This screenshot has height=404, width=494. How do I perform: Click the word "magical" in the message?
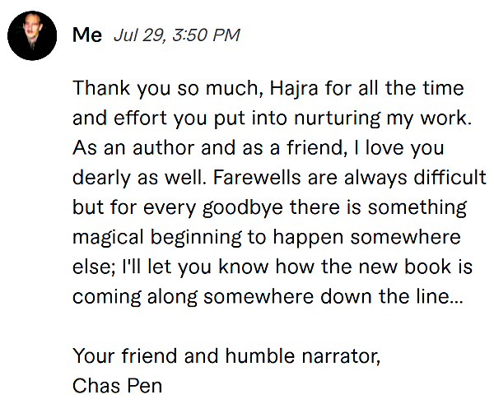108,238
